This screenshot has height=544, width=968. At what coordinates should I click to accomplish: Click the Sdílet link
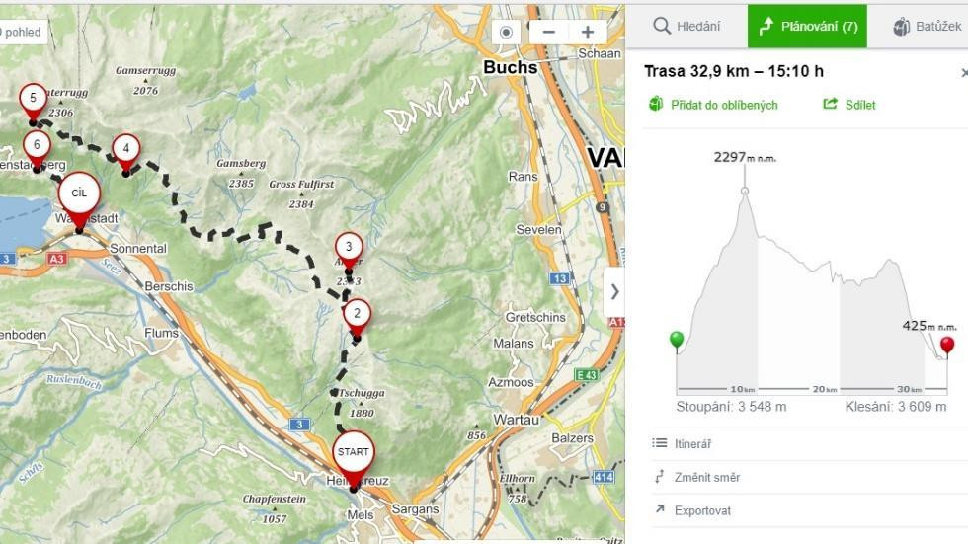click(x=860, y=105)
